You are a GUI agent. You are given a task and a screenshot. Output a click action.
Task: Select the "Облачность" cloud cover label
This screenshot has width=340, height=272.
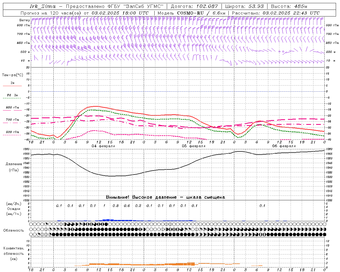click(x=14, y=230)
